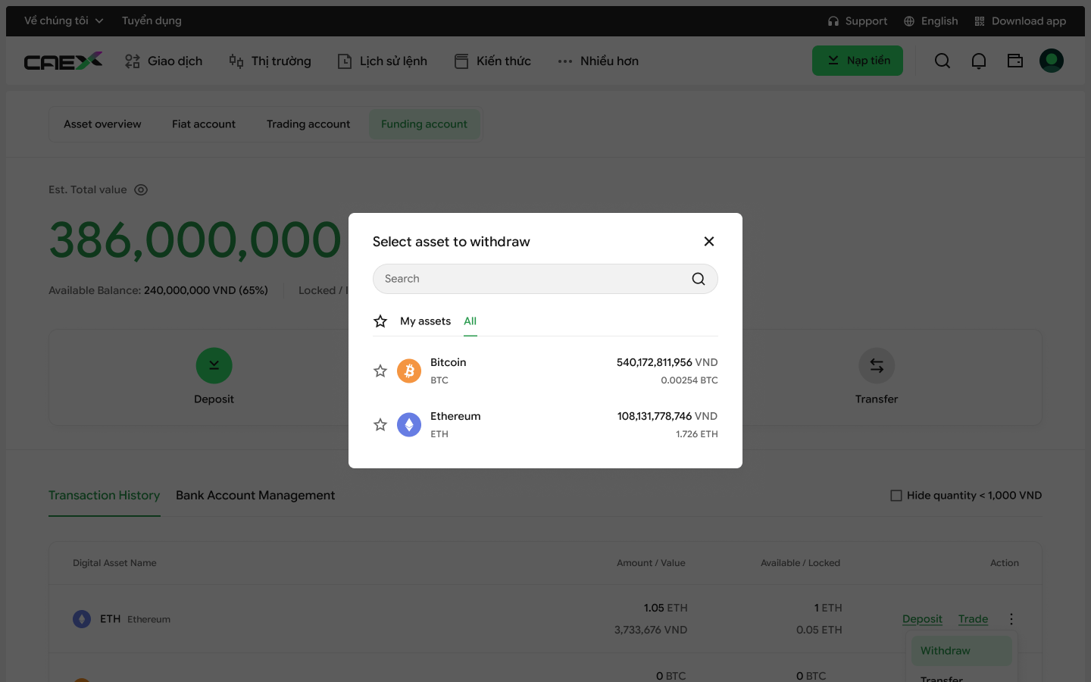The width and height of the screenshot is (1091, 682).
Task: Click the Amount / Value column header
Action: 651,563
